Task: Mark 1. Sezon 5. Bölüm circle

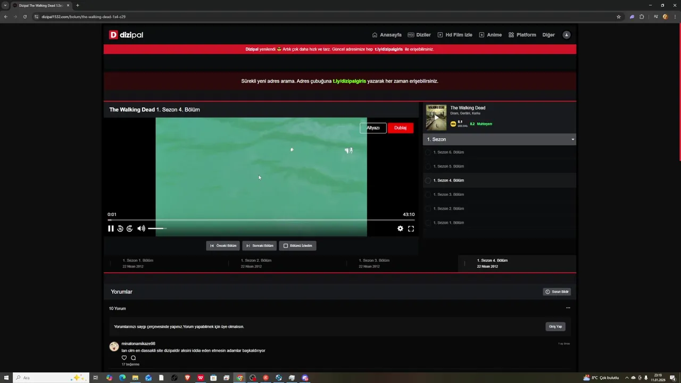Action: [x=428, y=166]
